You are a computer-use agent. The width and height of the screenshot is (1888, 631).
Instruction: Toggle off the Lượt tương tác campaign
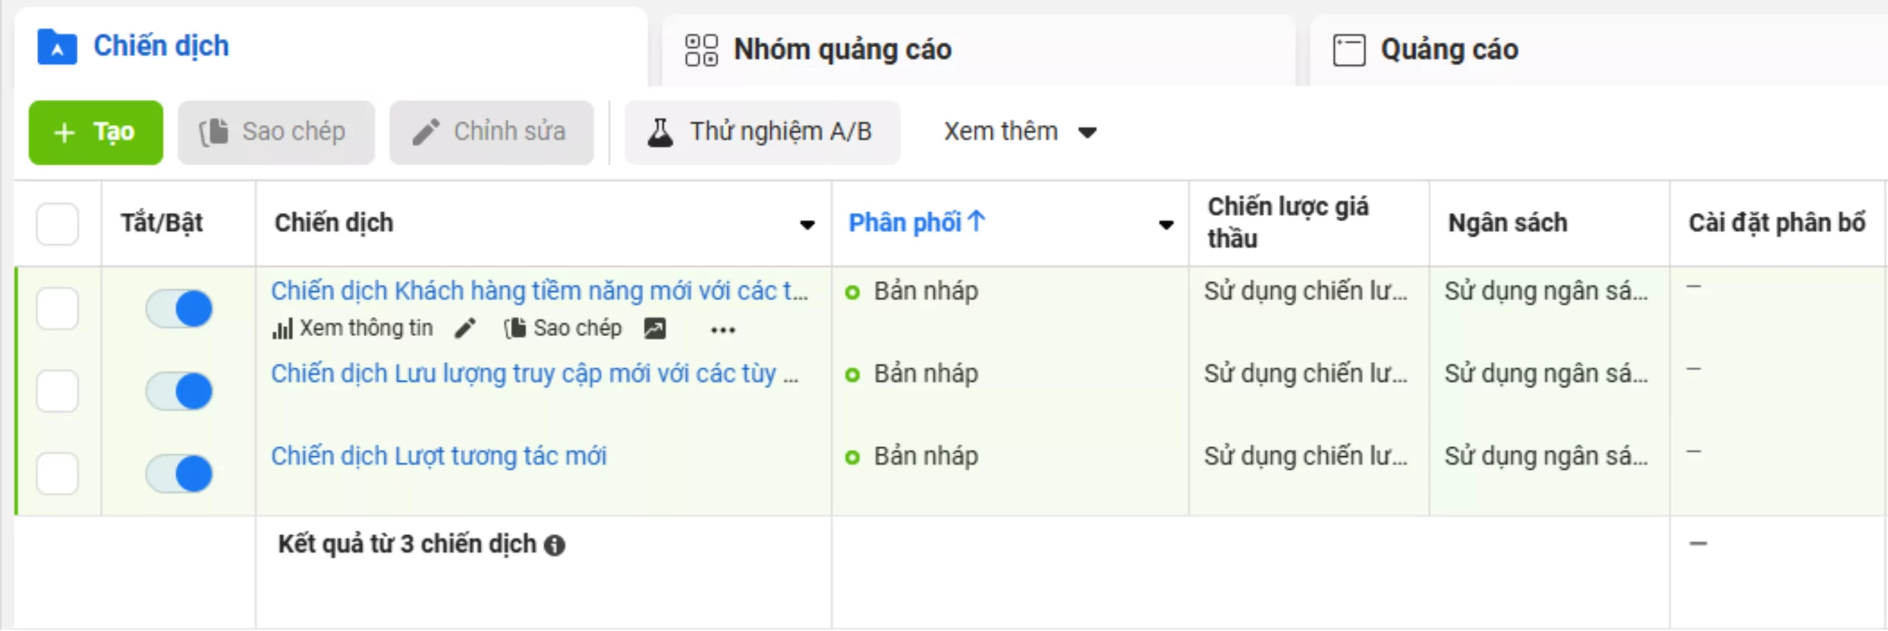pyautogui.click(x=179, y=474)
